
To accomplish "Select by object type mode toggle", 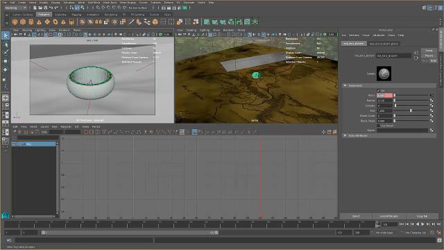I will (77, 8).
